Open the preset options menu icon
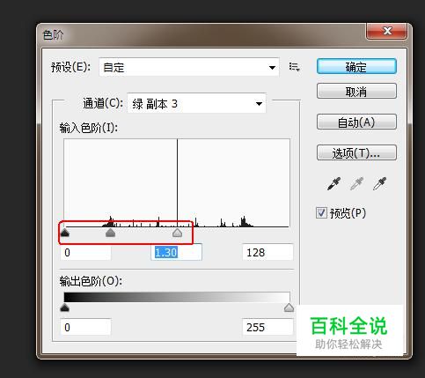425x378 pixels. [x=294, y=67]
